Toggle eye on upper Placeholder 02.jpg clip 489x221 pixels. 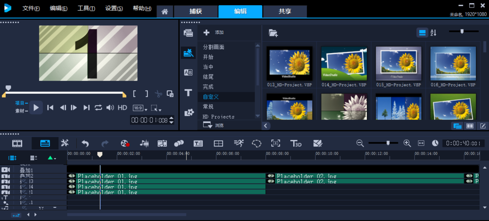[271, 176]
